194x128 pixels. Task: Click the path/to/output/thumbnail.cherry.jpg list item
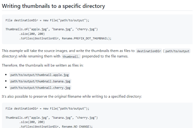(40, 88)
